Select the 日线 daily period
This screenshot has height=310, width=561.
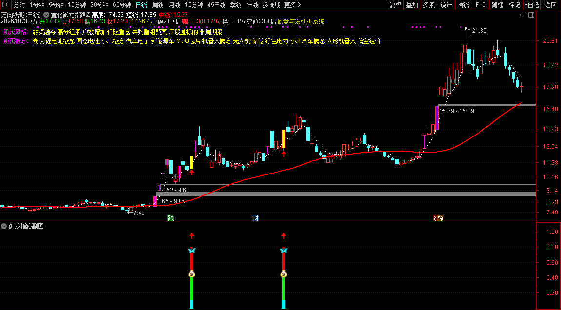pyautogui.click(x=141, y=5)
